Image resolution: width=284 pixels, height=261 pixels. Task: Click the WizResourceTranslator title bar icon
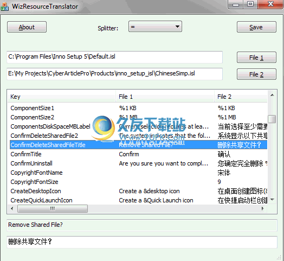[5, 7]
